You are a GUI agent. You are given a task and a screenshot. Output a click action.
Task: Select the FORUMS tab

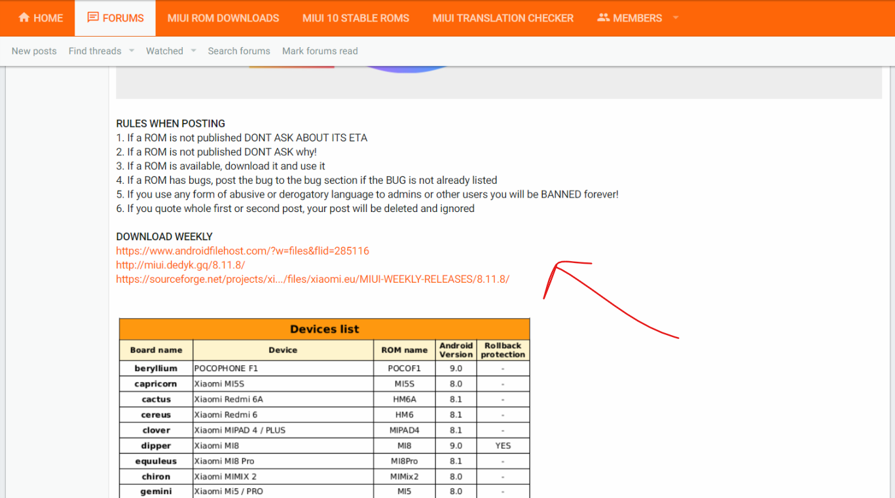tap(115, 18)
